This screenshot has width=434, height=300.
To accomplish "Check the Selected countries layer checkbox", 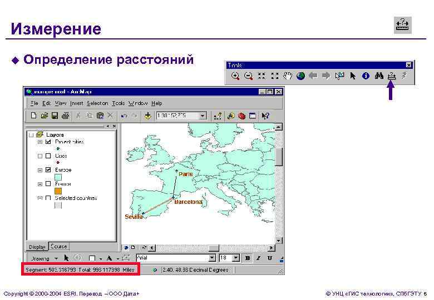I will coord(48,198).
